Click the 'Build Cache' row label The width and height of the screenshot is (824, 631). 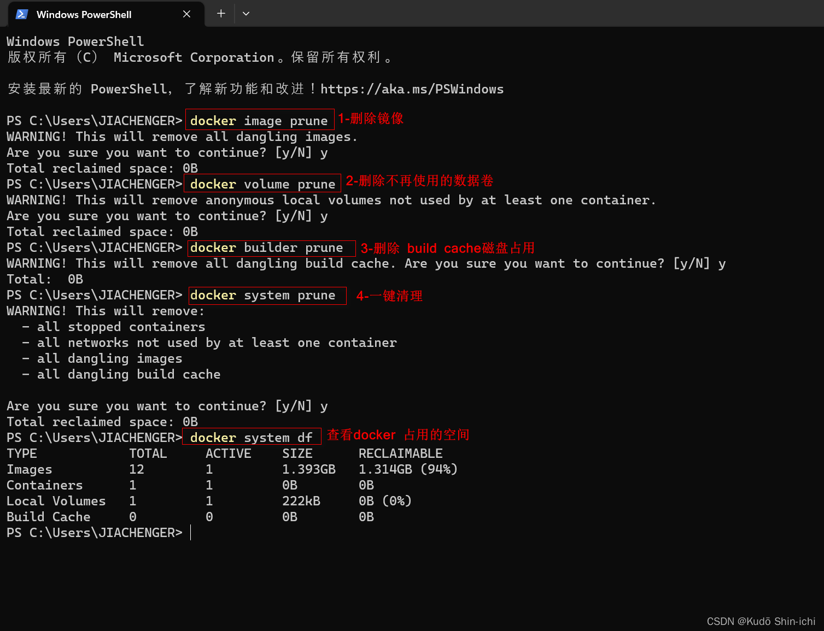point(49,517)
